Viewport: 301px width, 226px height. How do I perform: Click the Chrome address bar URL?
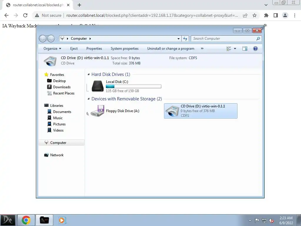point(152,15)
